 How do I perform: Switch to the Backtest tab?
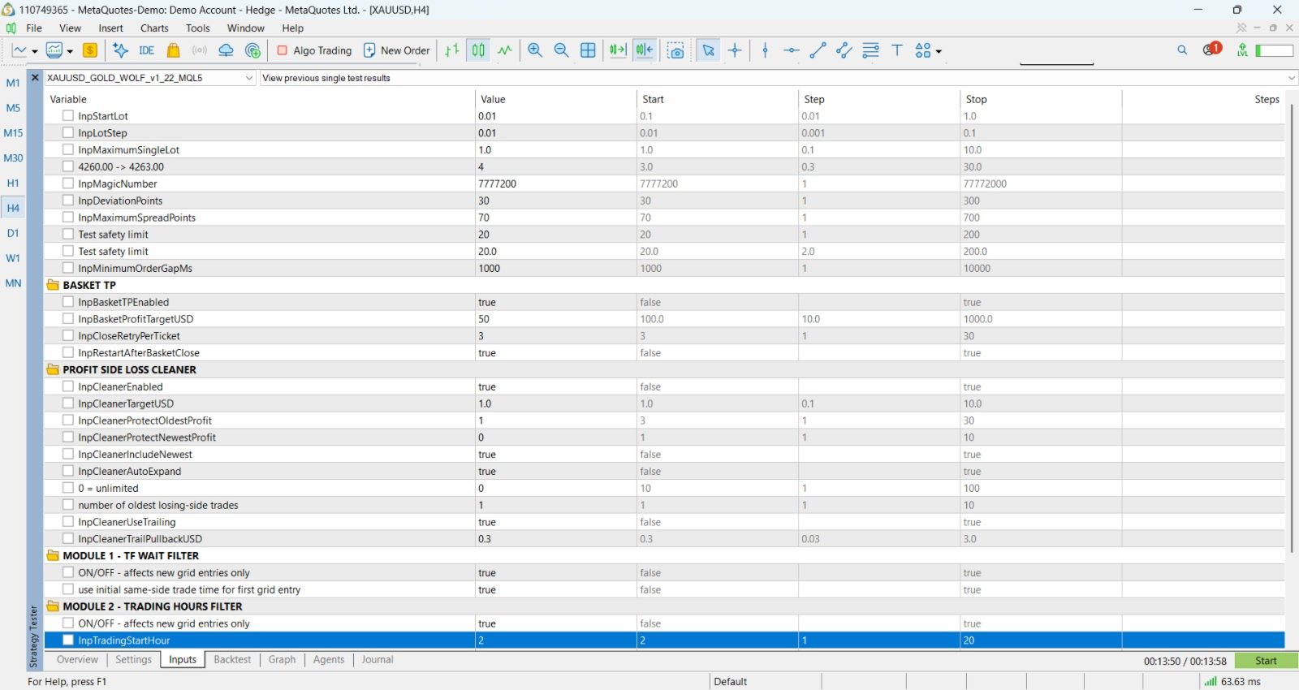click(x=232, y=660)
